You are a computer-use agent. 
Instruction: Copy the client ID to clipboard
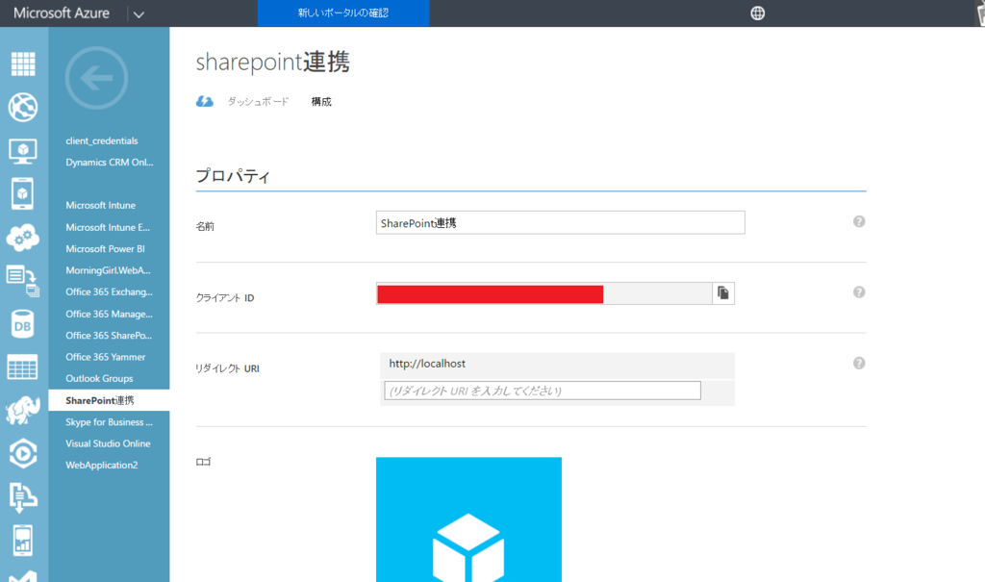tap(723, 292)
